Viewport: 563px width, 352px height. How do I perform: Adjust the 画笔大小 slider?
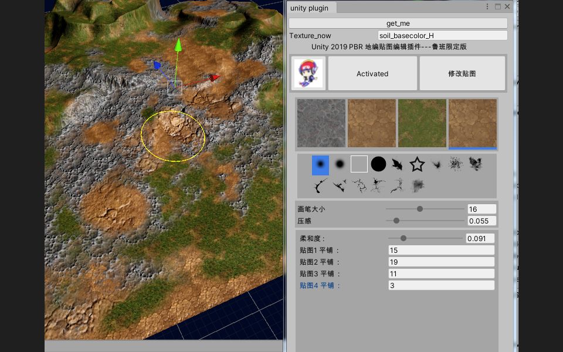pos(421,208)
